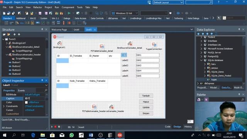Click the Bind Visually... link
The width and height of the screenshot is (247, 139).
click(22, 120)
